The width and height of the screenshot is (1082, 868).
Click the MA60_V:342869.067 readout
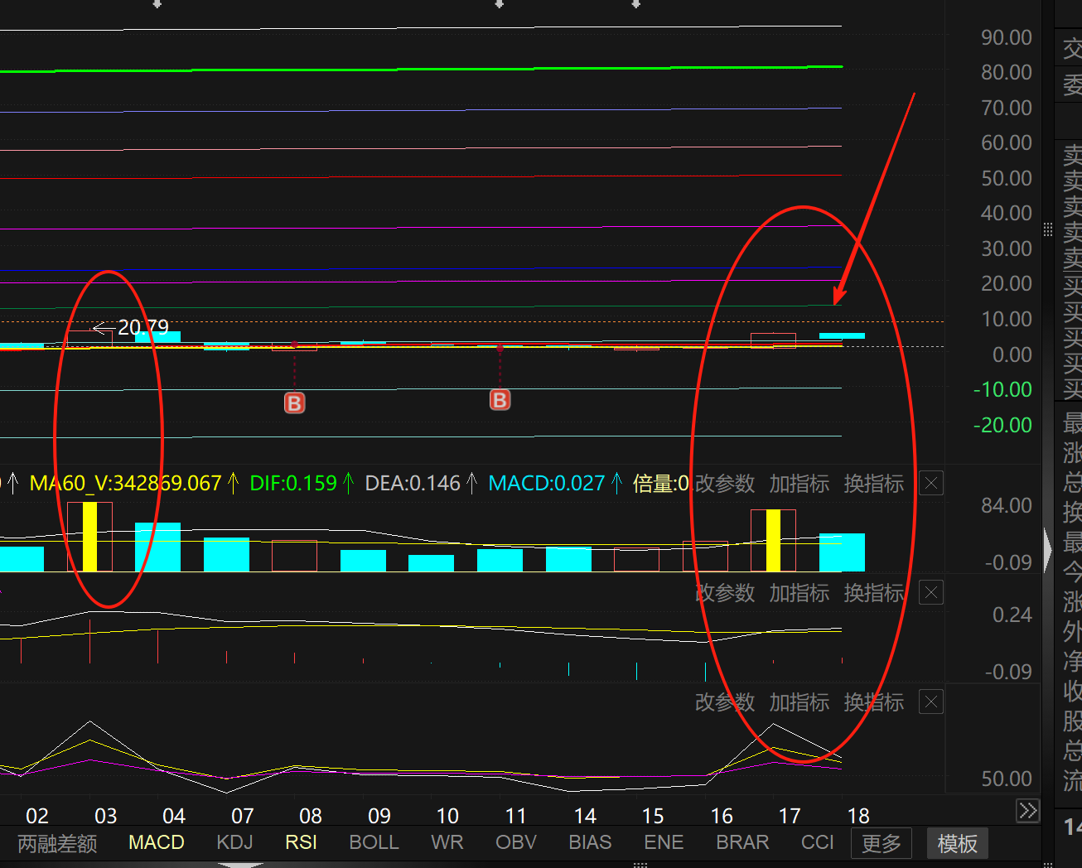126,484
